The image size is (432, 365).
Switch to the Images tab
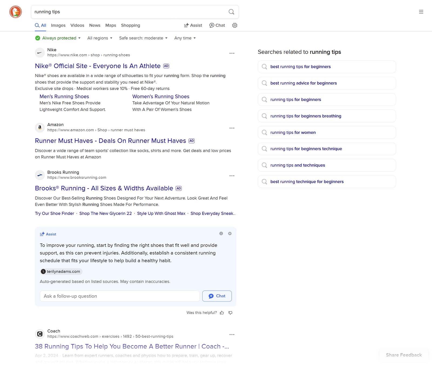[x=58, y=25]
